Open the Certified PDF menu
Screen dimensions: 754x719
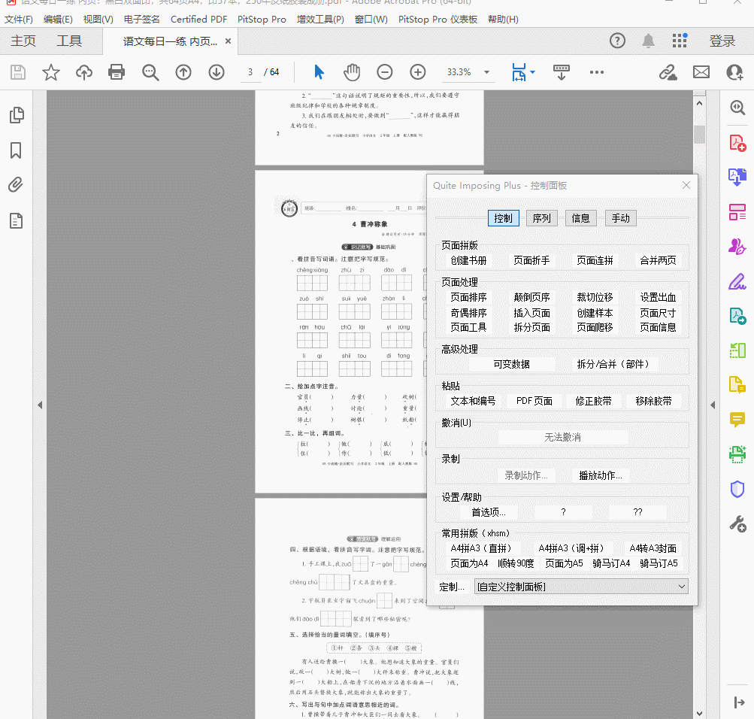[x=198, y=20]
